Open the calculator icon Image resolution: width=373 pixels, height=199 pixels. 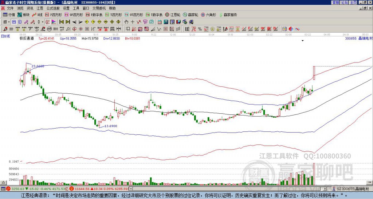click(166, 22)
